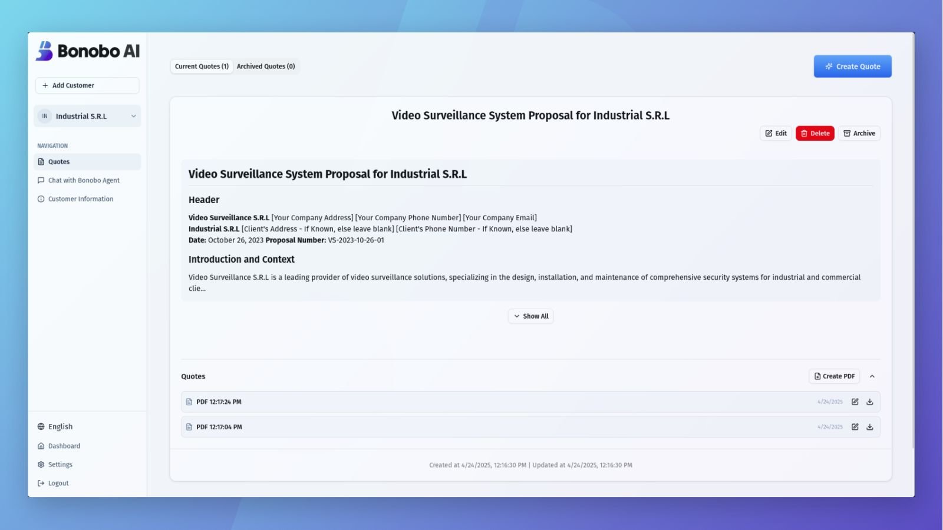Screen dimensions: 943x530
Task: Click the document icon beside Quotes nav
Action: (41, 161)
